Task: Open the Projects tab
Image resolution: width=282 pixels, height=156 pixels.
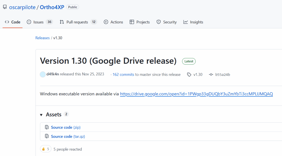Action: pyautogui.click(x=140, y=22)
